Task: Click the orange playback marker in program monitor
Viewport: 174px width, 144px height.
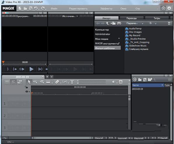Action: click(3, 62)
